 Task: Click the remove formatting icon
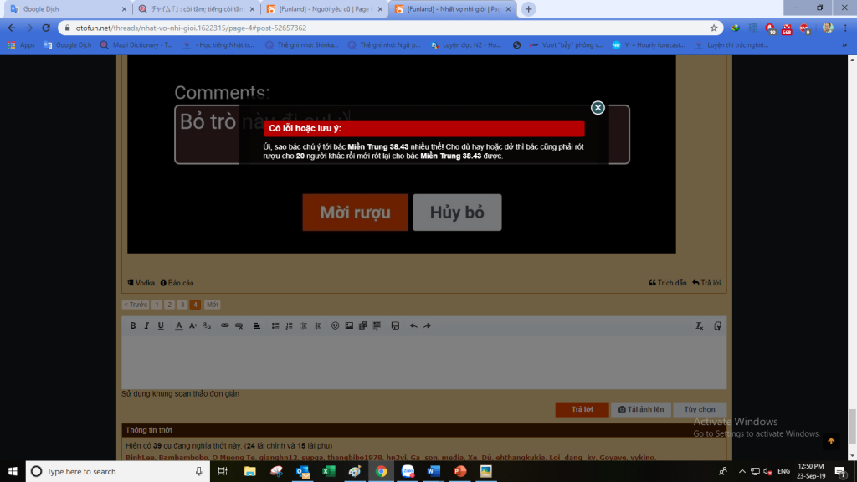click(x=700, y=326)
